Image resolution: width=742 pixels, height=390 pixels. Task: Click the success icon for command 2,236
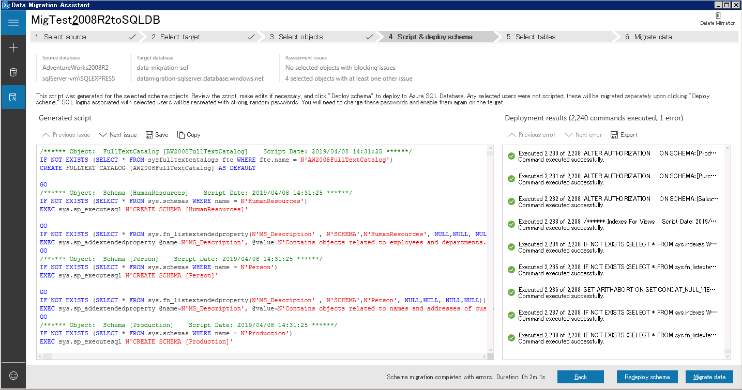pyautogui.click(x=511, y=292)
